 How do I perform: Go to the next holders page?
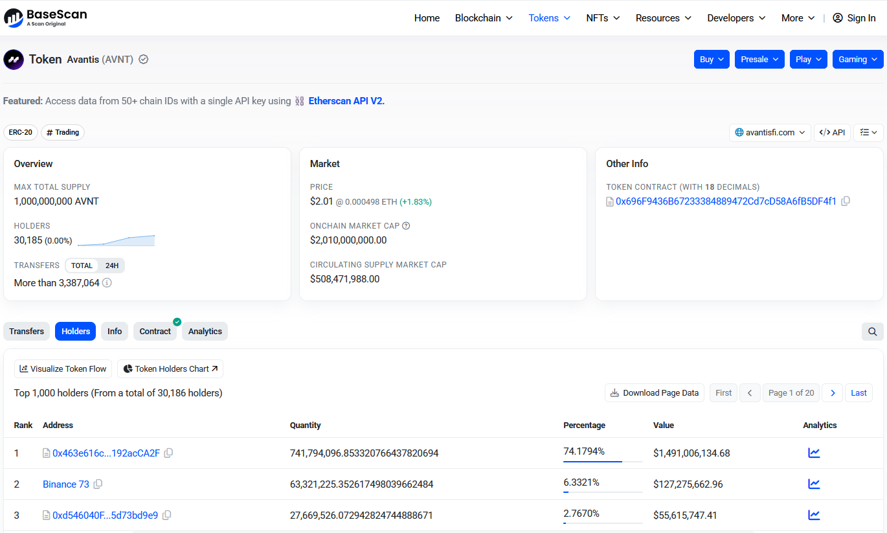point(833,393)
